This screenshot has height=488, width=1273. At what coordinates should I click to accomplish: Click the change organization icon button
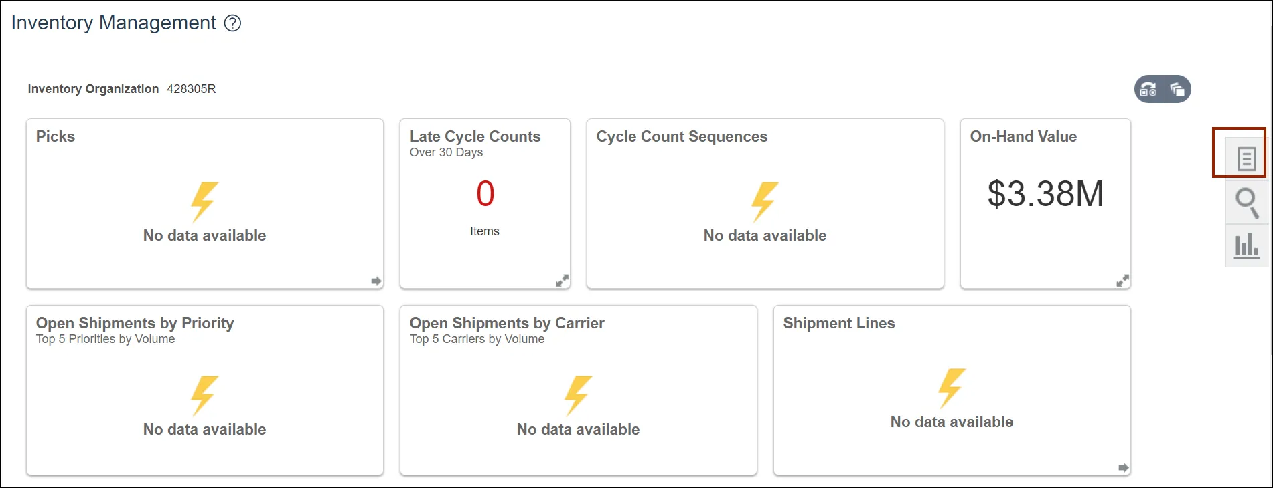coord(1148,89)
